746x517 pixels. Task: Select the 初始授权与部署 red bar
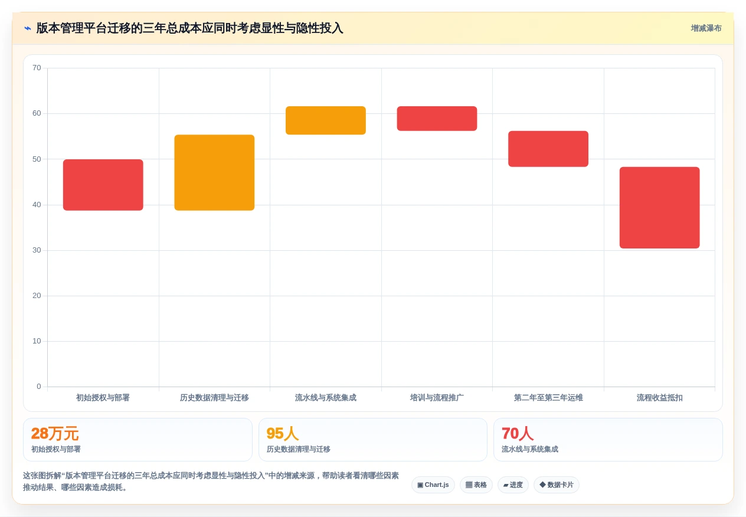[103, 185]
